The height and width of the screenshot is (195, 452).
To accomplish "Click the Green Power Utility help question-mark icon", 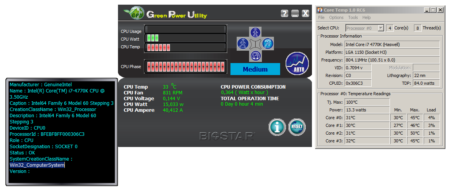I will click(284, 13).
